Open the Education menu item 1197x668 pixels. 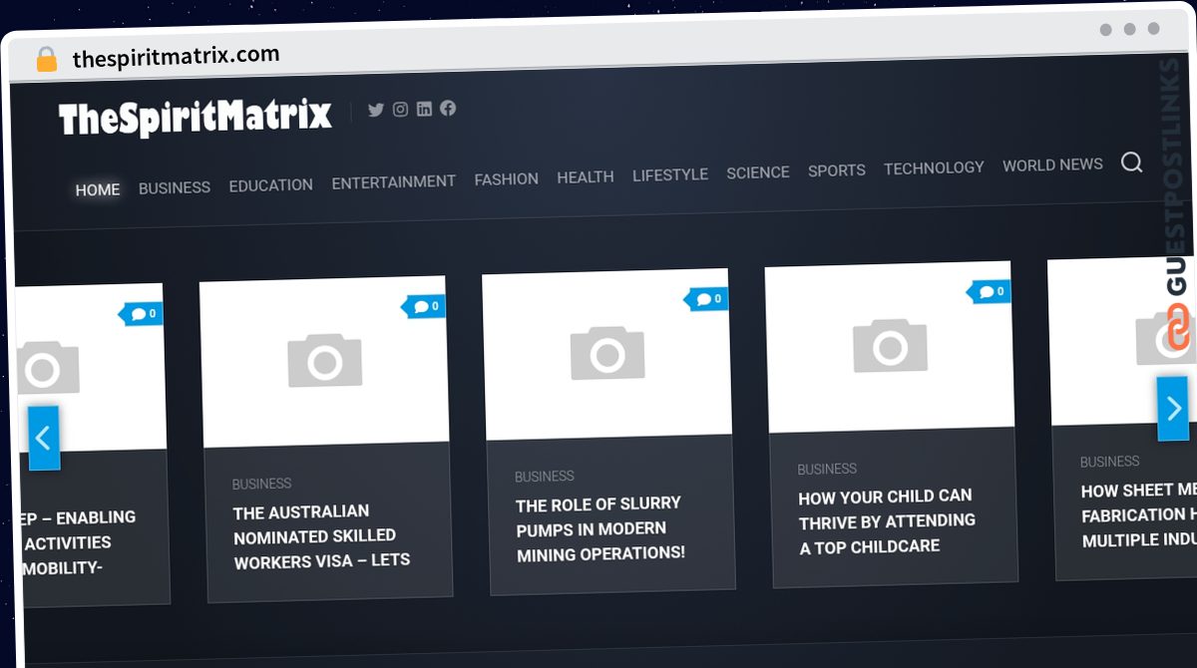coord(271,185)
